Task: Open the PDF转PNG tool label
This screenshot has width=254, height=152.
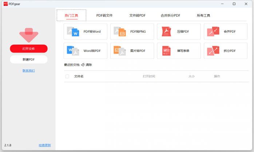Action: pyautogui.click(x=138, y=32)
